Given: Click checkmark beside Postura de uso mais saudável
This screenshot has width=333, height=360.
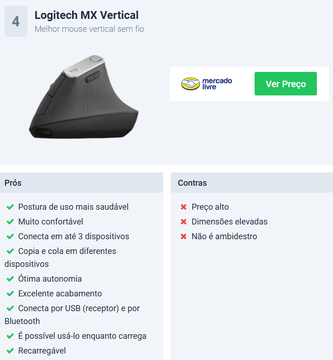Looking at the screenshot, I should (10, 207).
